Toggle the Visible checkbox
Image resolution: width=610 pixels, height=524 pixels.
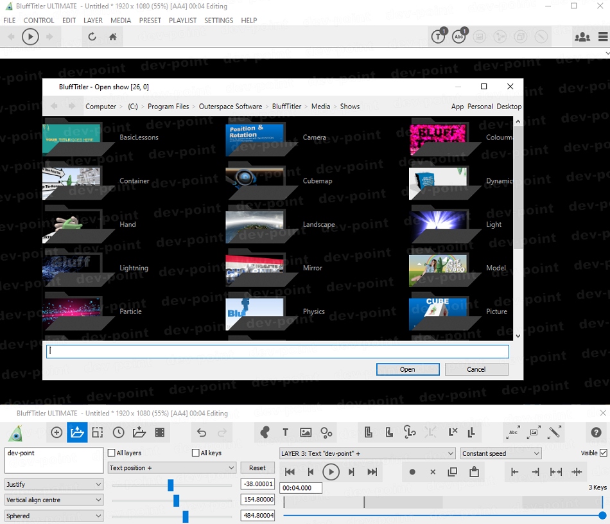point(604,453)
